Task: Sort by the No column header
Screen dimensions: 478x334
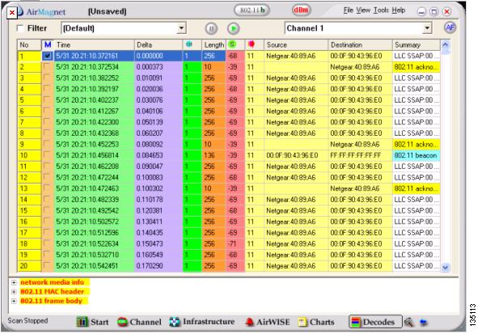Action: point(29,44)
